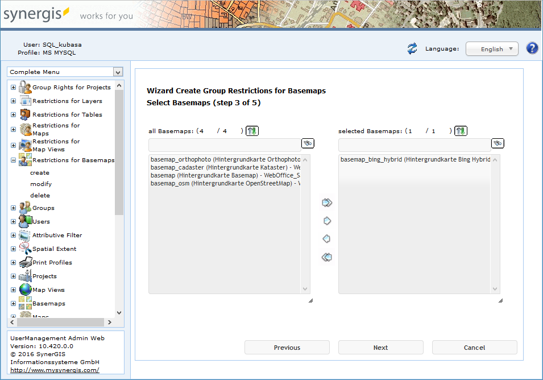Click the single left arrow to remove selection
543x380 pixels.
[326, 238]
